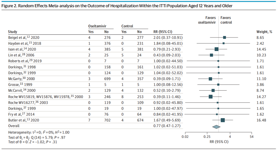Select the Roche WV15819 square plot marker

(211, 97)
